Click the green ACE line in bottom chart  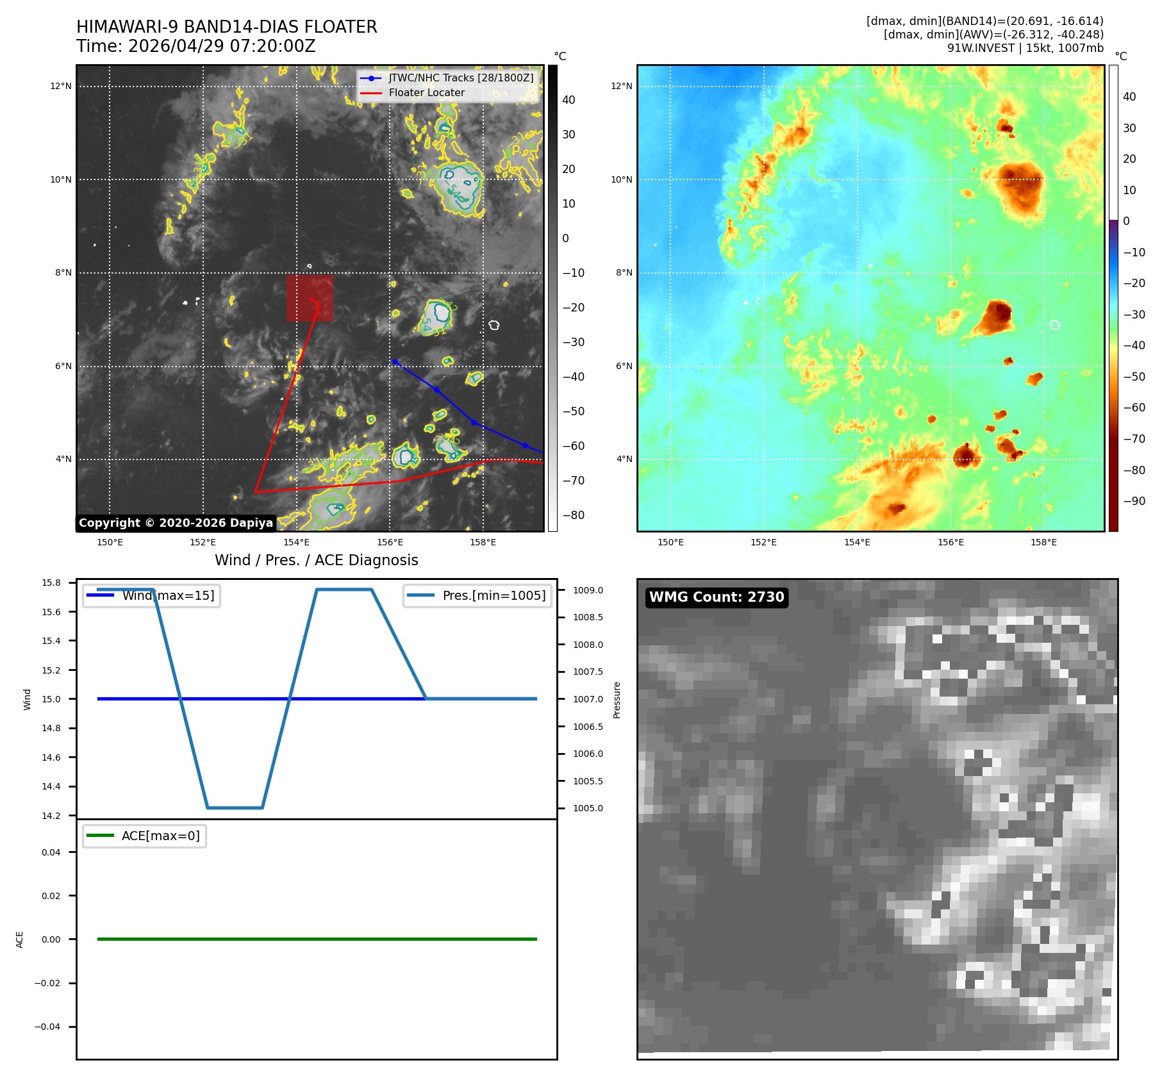[317, 939]
